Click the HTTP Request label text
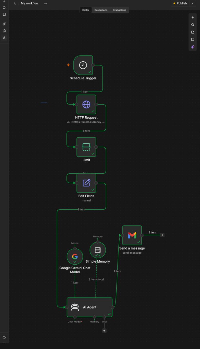Image resolution: width=200 pixels, height=349 pixels. click(x=86, y=117)
